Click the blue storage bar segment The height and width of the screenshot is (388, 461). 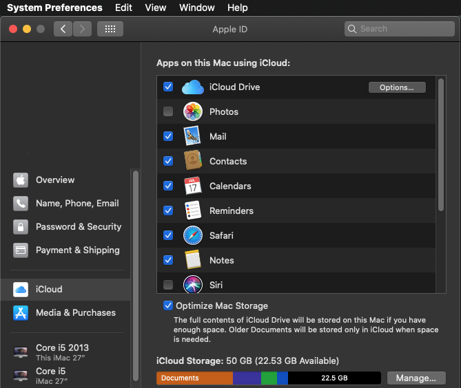point(283,378)
